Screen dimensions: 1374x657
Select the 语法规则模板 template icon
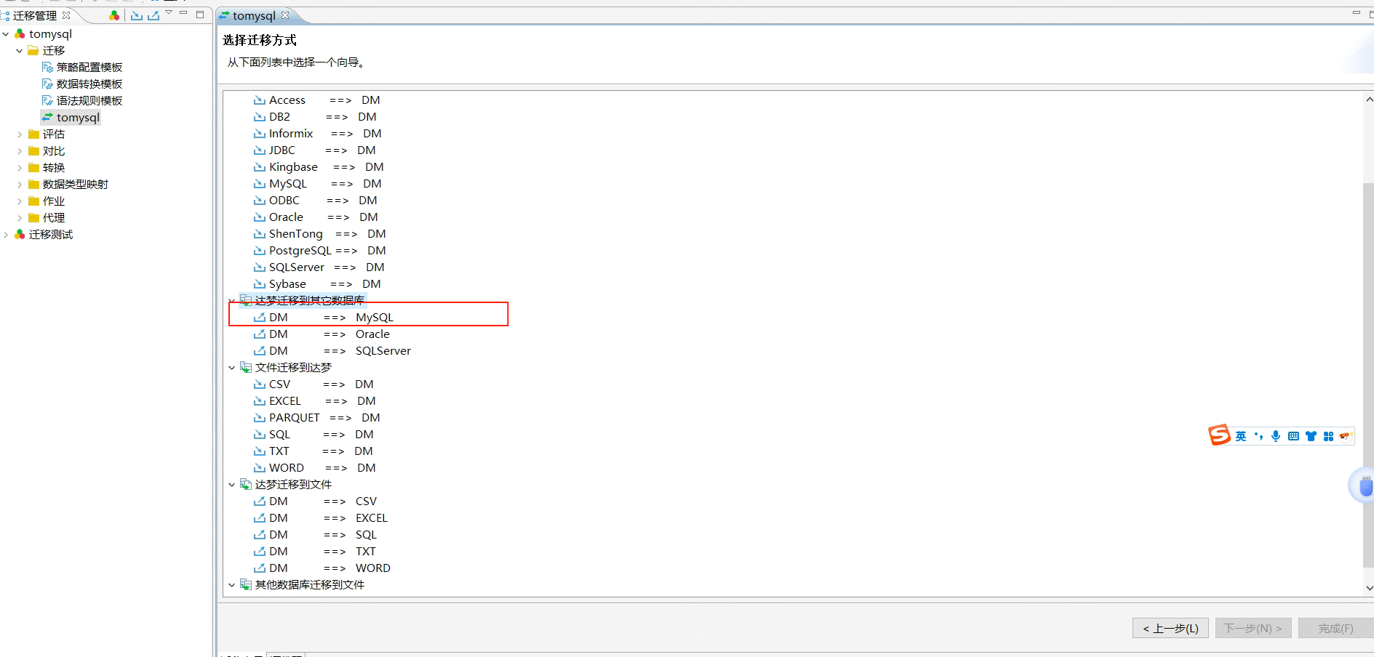point(47,101)
